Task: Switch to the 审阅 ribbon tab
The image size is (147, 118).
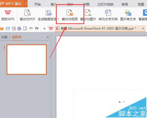Action: 125,4
